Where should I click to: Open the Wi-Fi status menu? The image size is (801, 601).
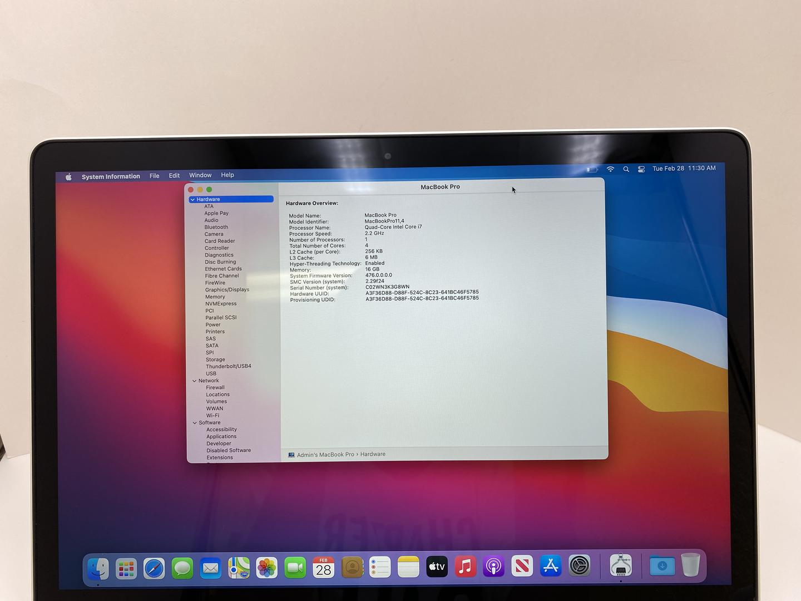click(x=610, y=169)
